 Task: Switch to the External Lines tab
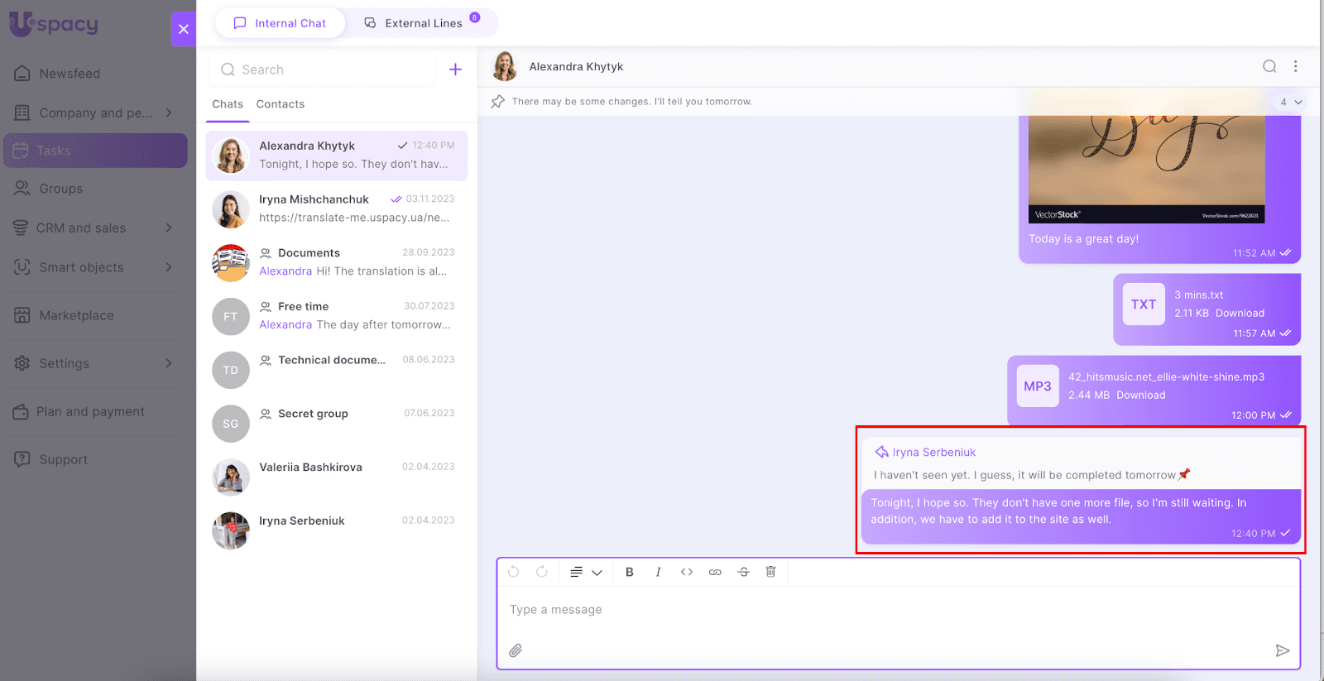coord(422,23)
